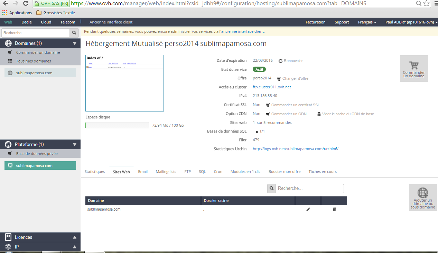Edit sublimapamosa.com with the pencil icon
This screenshot has height=253, width=438.
click(308, 209)
